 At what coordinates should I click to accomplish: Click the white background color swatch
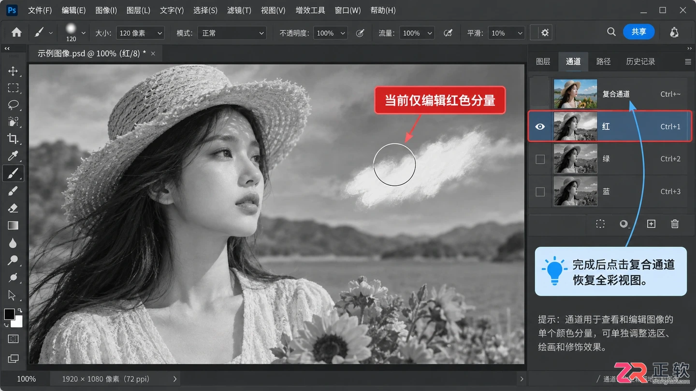tap(17, 321)
